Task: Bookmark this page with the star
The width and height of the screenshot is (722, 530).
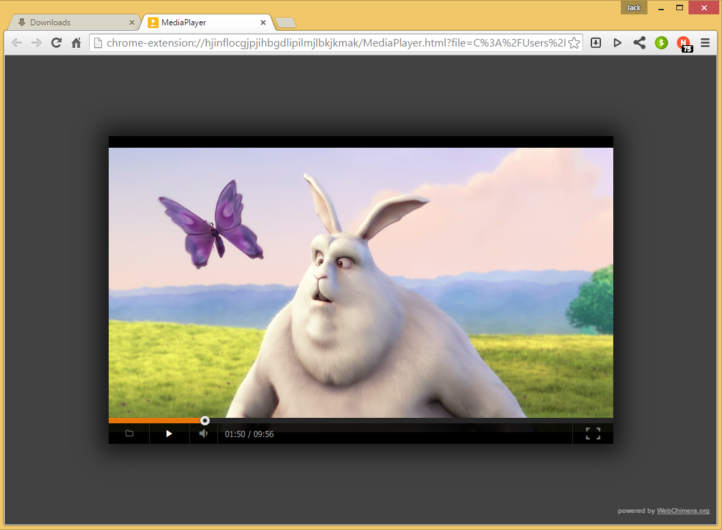Action: pos(574,43)
